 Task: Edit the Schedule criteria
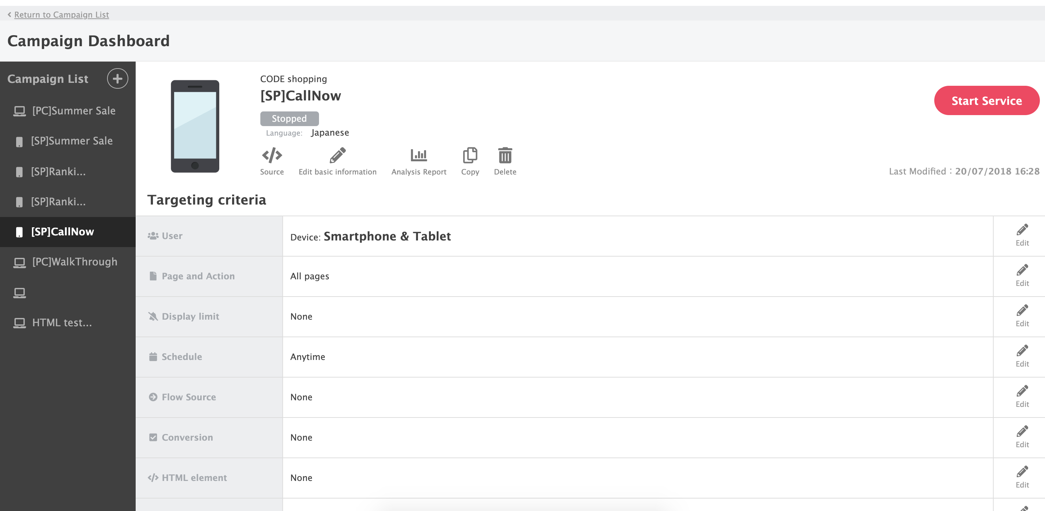click(x=1022, y=356)
